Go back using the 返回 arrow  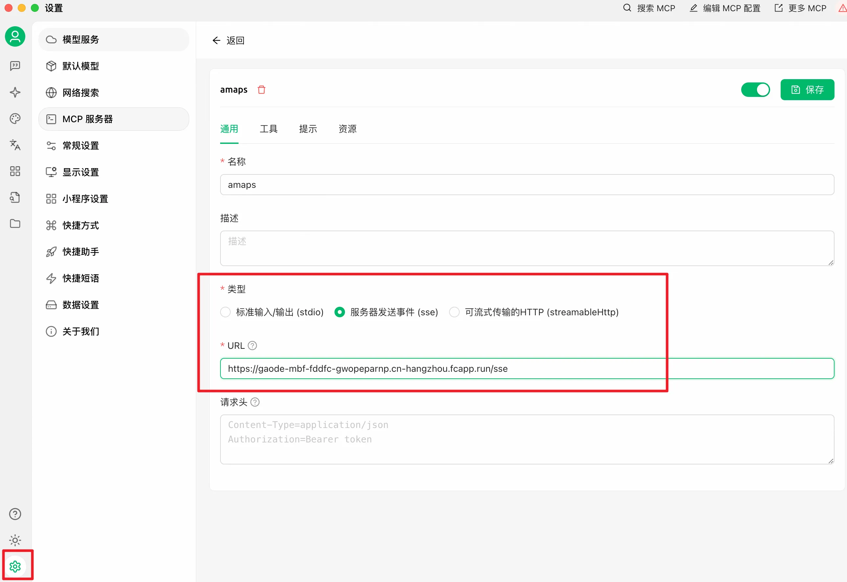pos(216,40)
